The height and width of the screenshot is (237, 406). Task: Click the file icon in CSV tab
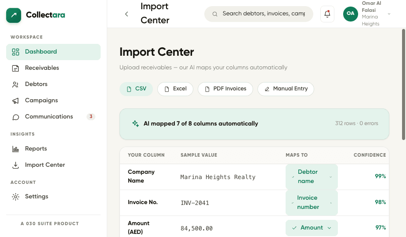coord(129,89)
